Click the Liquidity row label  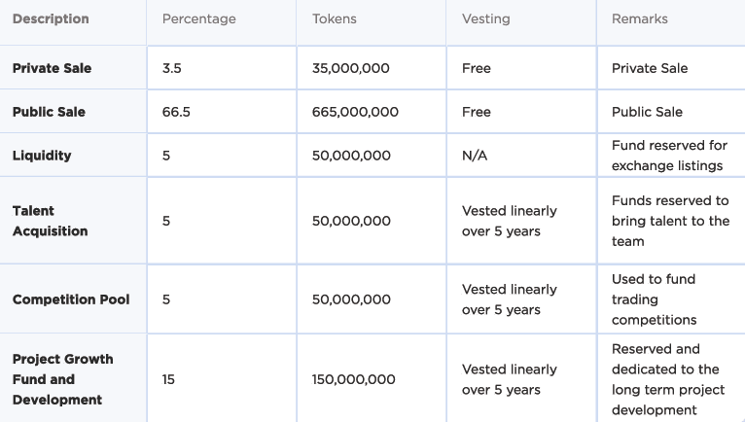pyautogui.click(x=42, y=156)
